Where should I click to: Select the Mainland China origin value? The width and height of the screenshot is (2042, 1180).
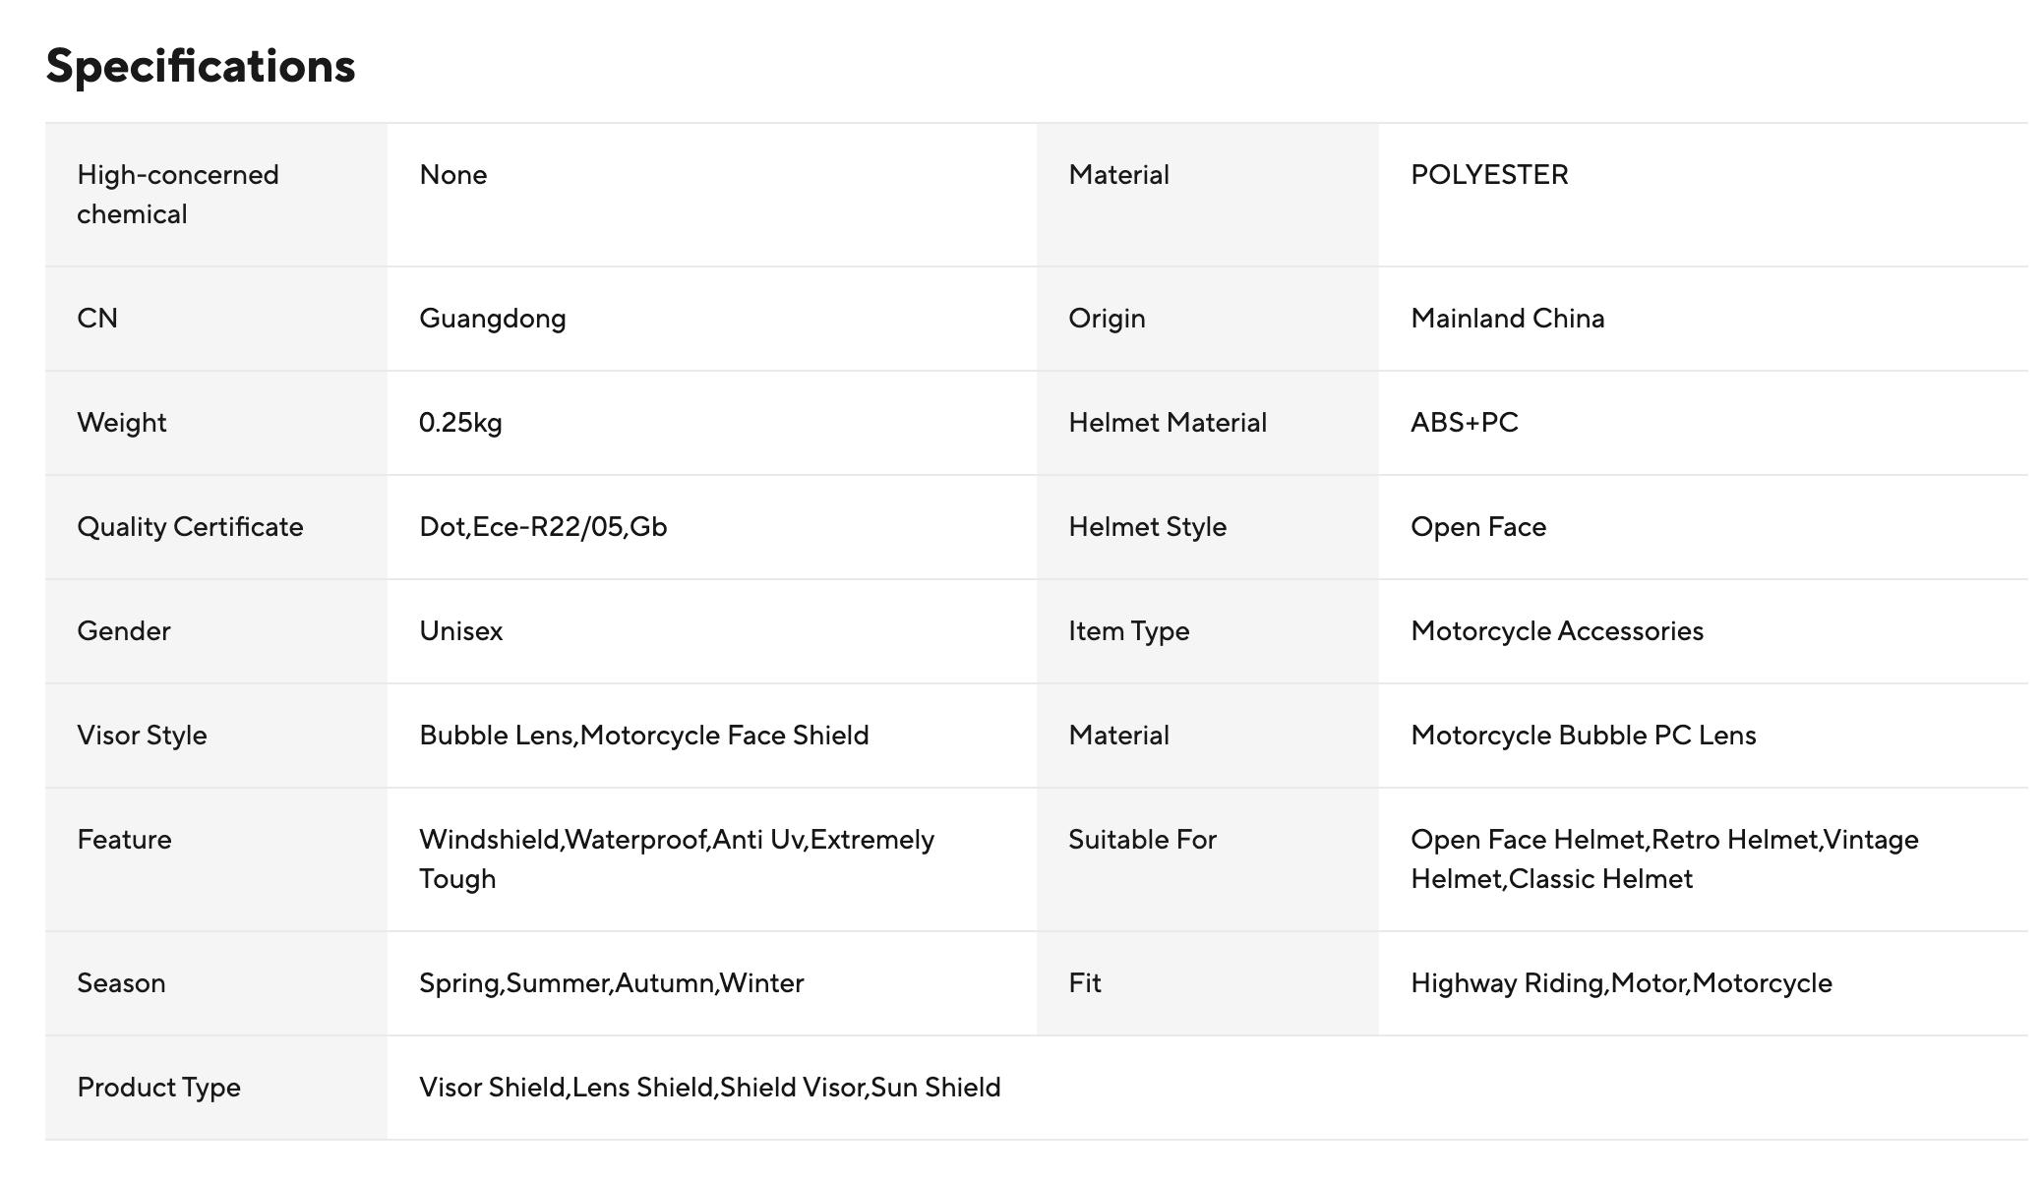point(1507,319)
